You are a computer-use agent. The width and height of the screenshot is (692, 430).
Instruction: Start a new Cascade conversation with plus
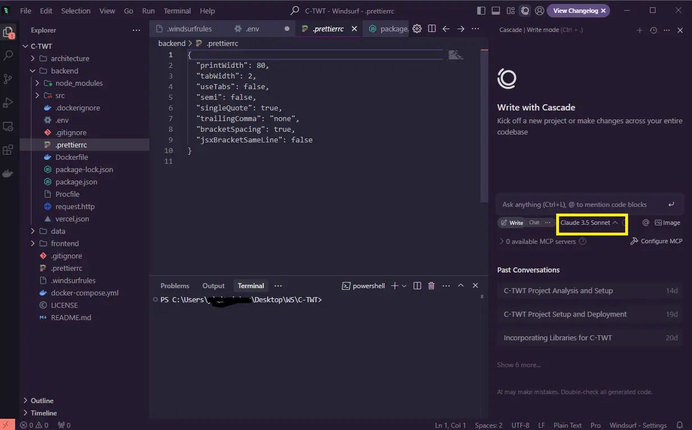coord(639,30)
